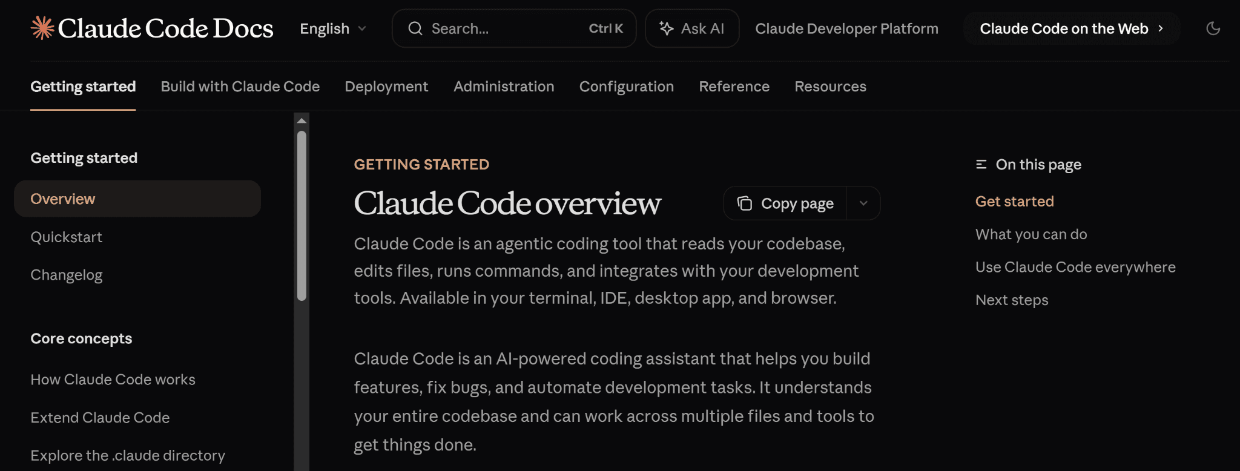Click the Claude starburst logo icon
The height and width of the screenshot is (471, 1240).
coord(42,28)
